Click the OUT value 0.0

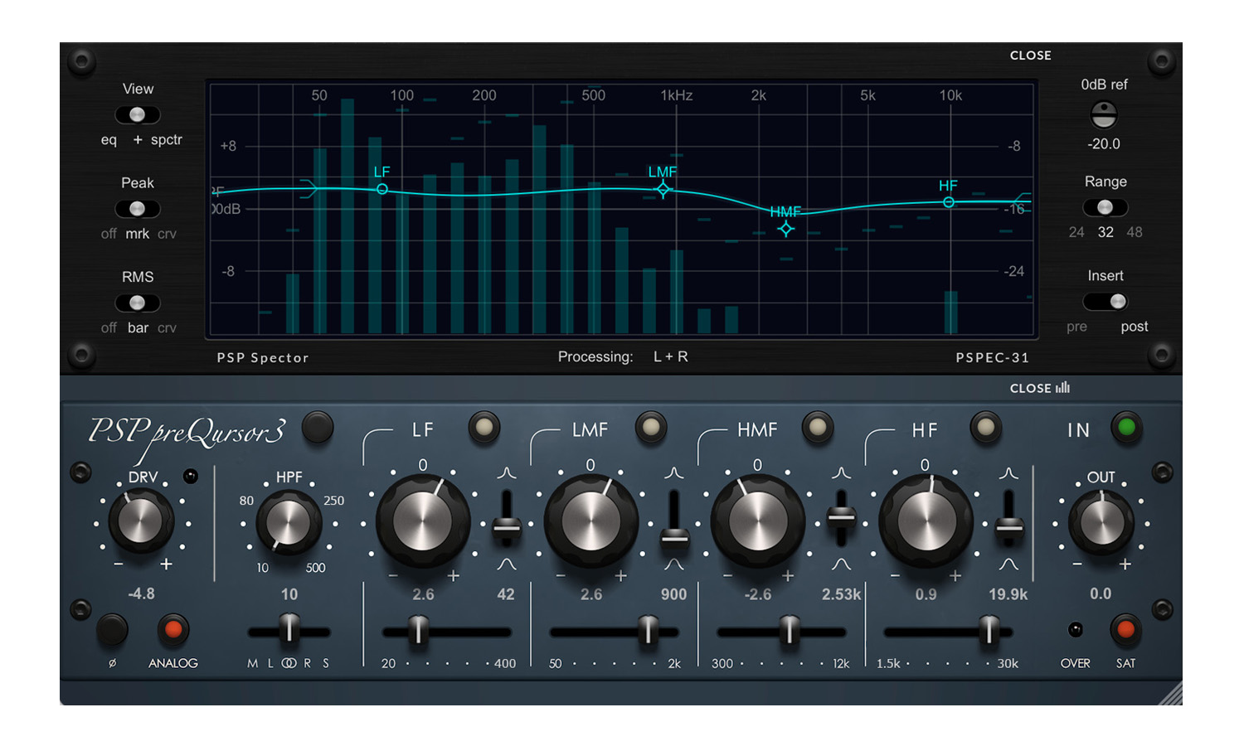pyautogui.click(x=1101, y=594)
